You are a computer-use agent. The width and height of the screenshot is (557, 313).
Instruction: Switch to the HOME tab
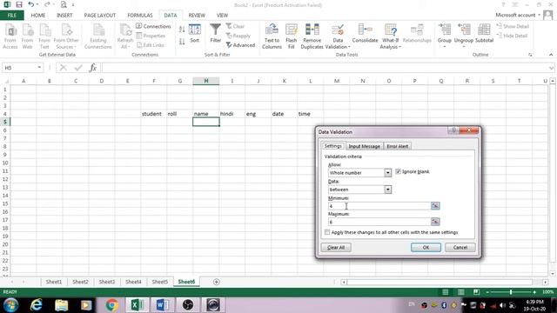click(x=38, y=16)
